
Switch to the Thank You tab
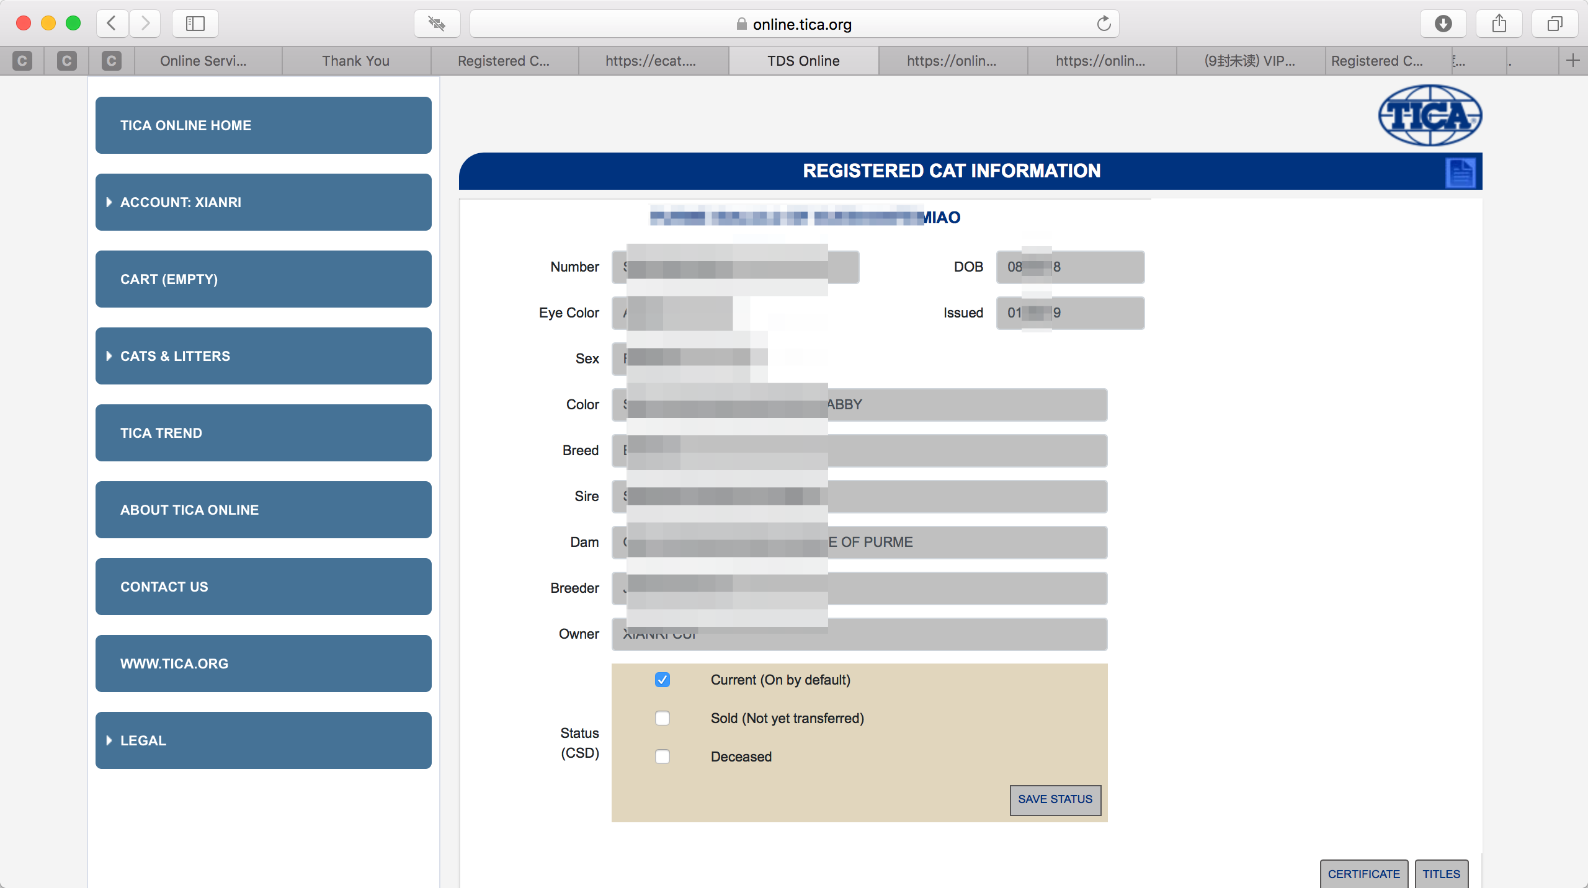coord(355,61)
